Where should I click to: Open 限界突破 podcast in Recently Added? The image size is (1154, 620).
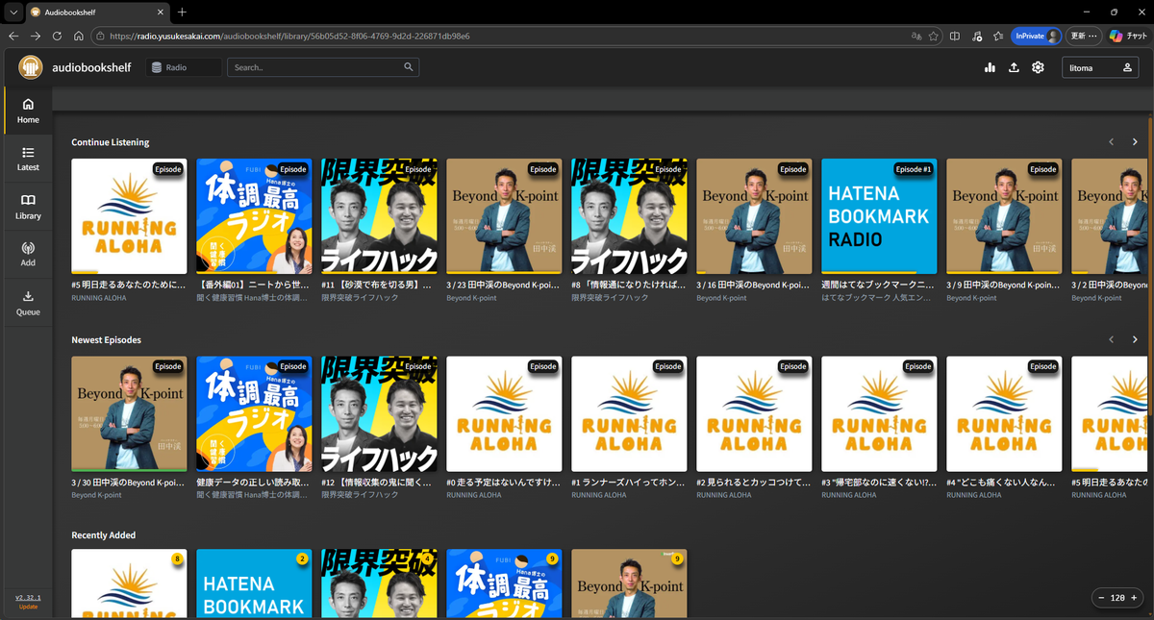tap(379, 584)
